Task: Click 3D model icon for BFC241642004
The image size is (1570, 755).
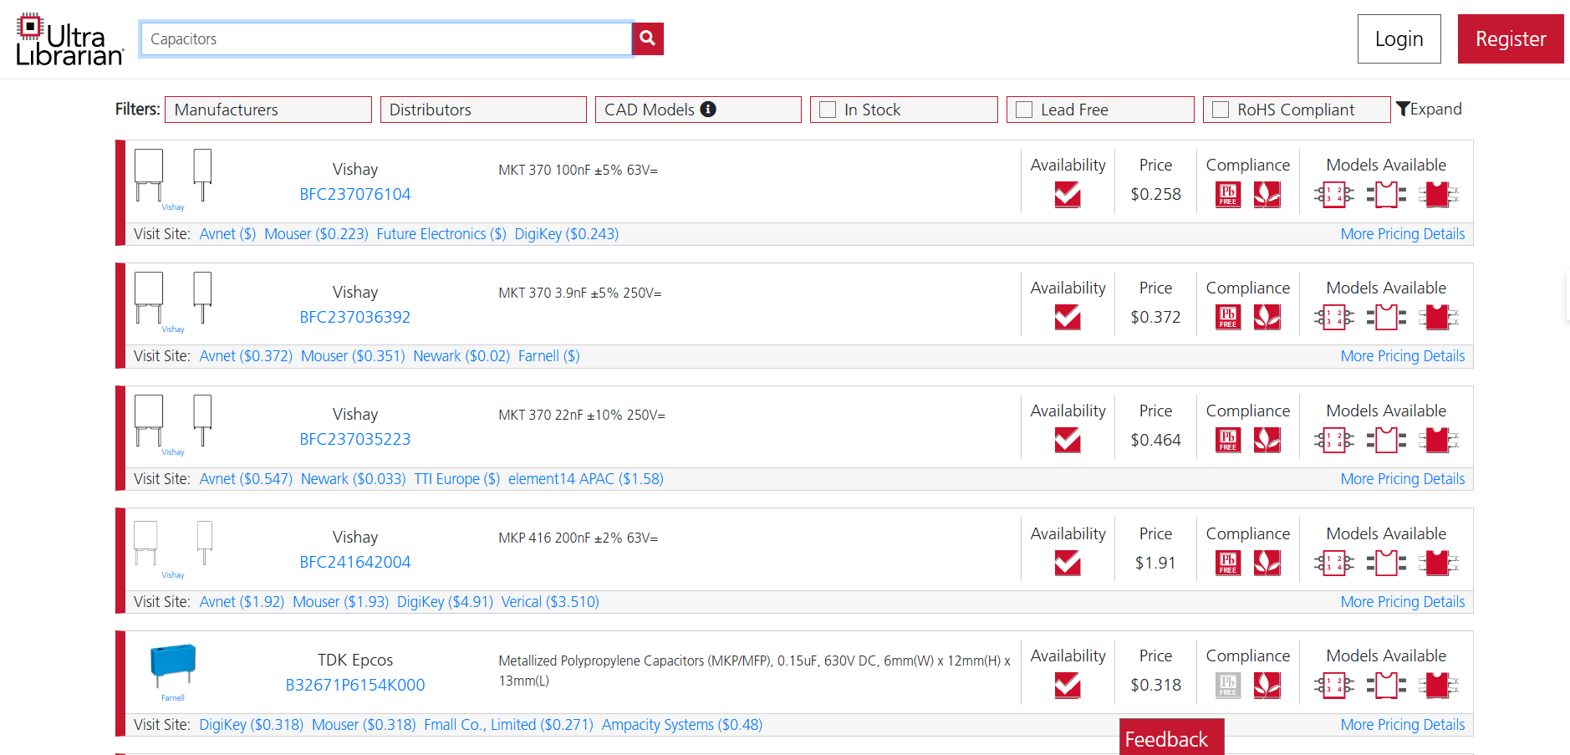Action: tap(1439, 563)
